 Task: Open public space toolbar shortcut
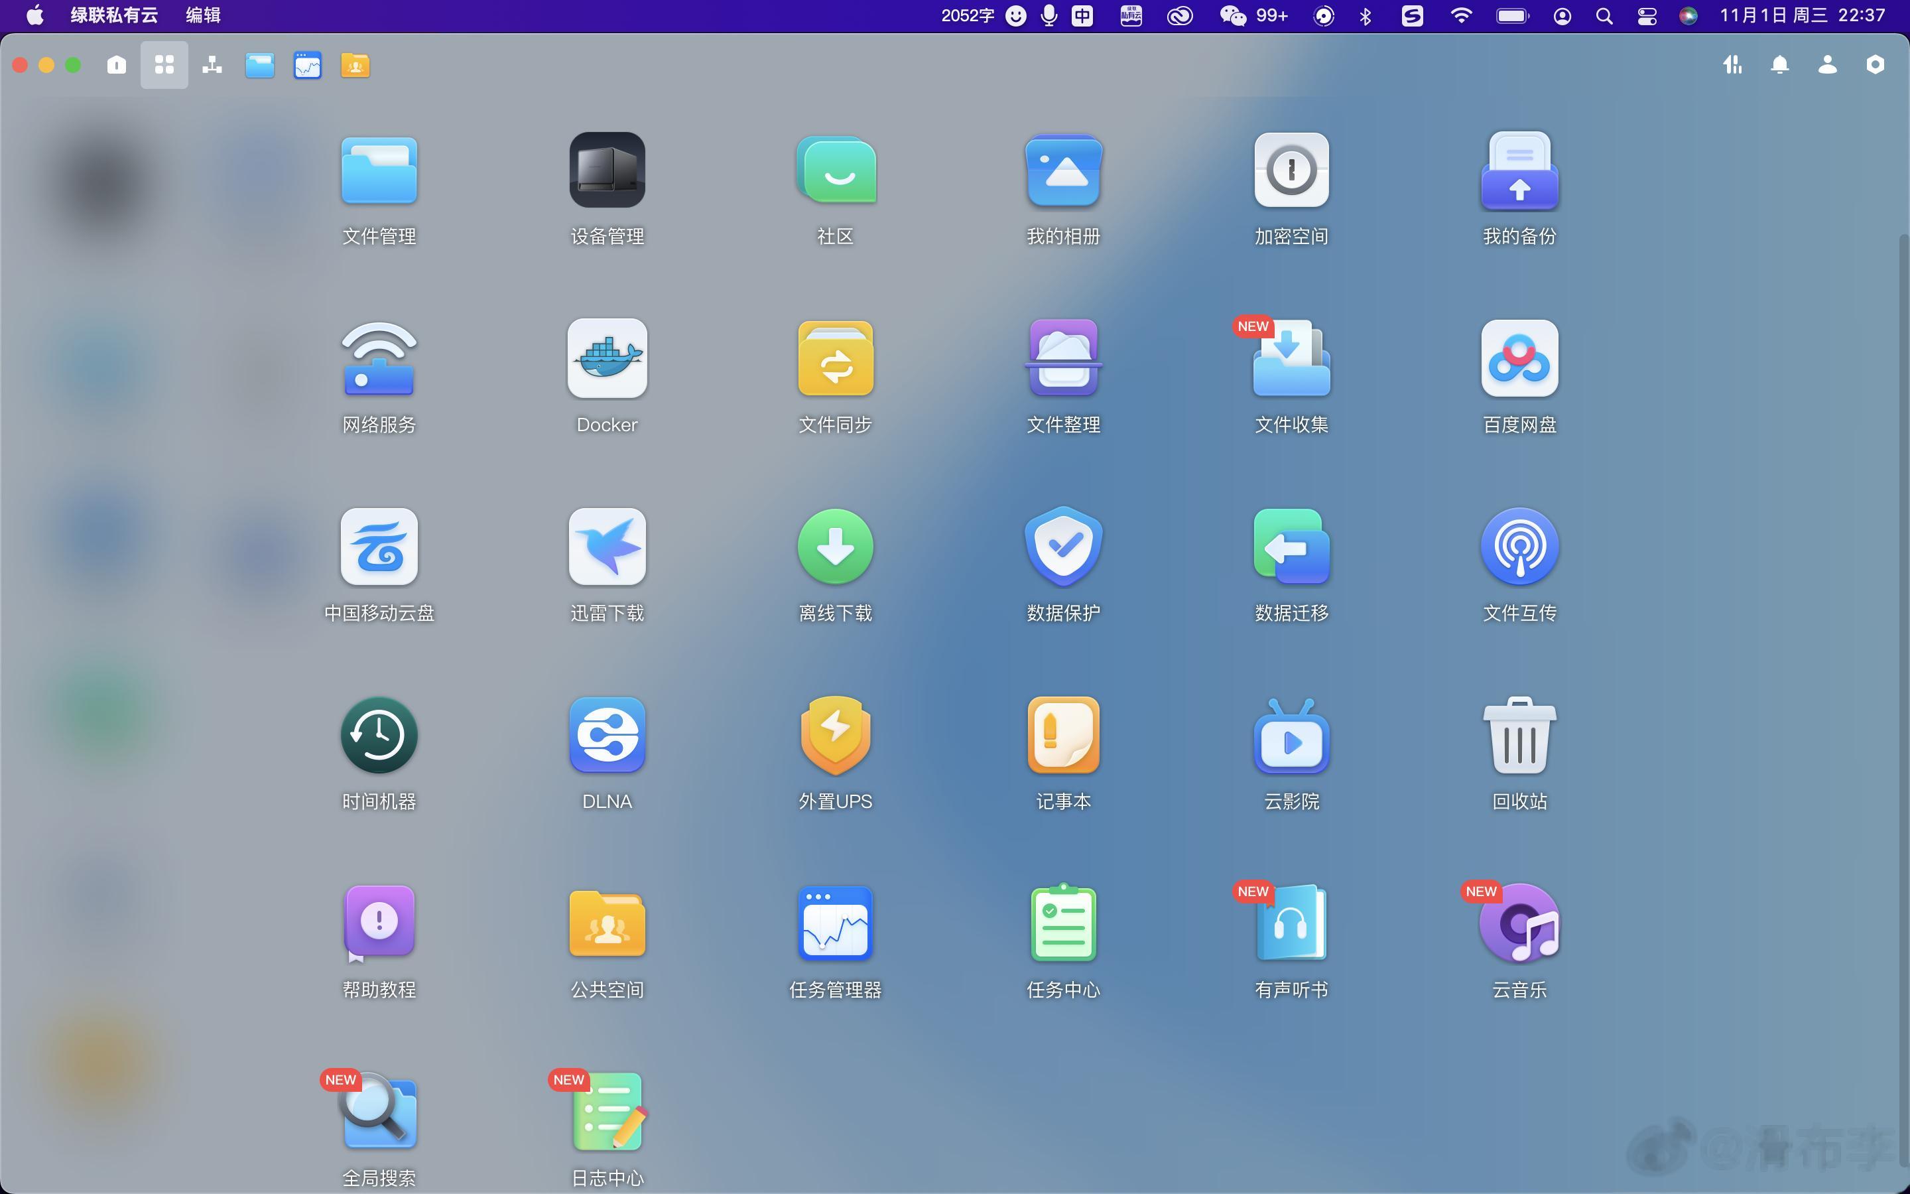[355, 65]
